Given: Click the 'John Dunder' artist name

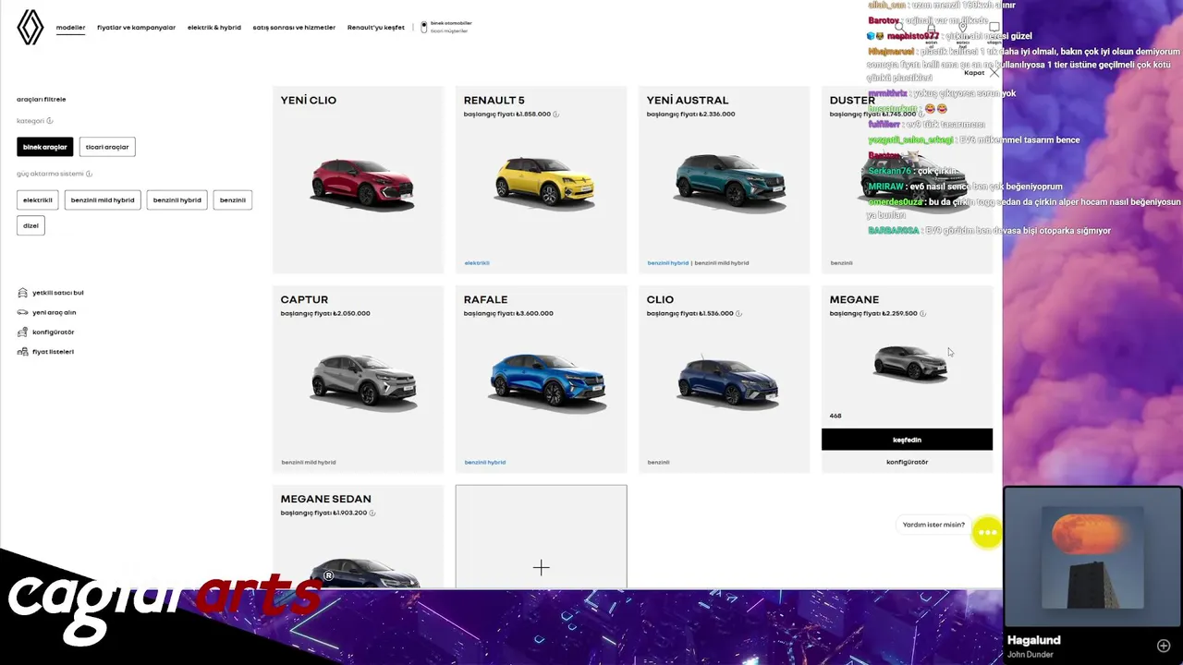Looking at the screenshot, I should click(1031, 655).
